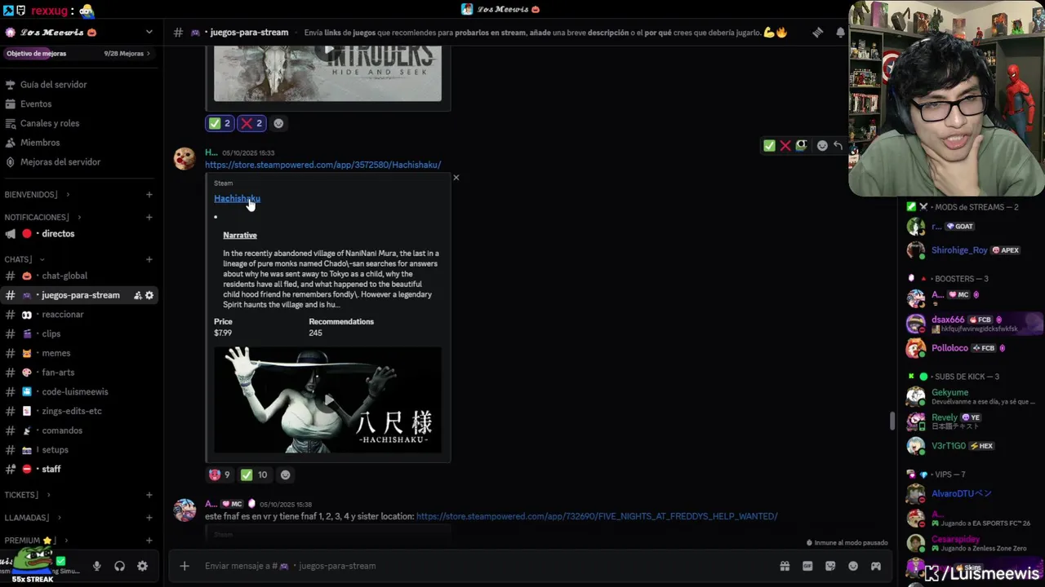Open the emoji picker in message bar
The height and width of the screenshot is (587, 1045).
tap(853, 566)
